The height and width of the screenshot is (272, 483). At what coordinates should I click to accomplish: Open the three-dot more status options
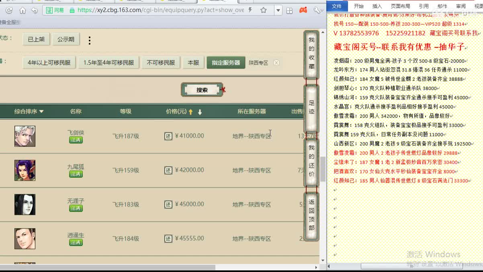[x=90, y=40]
